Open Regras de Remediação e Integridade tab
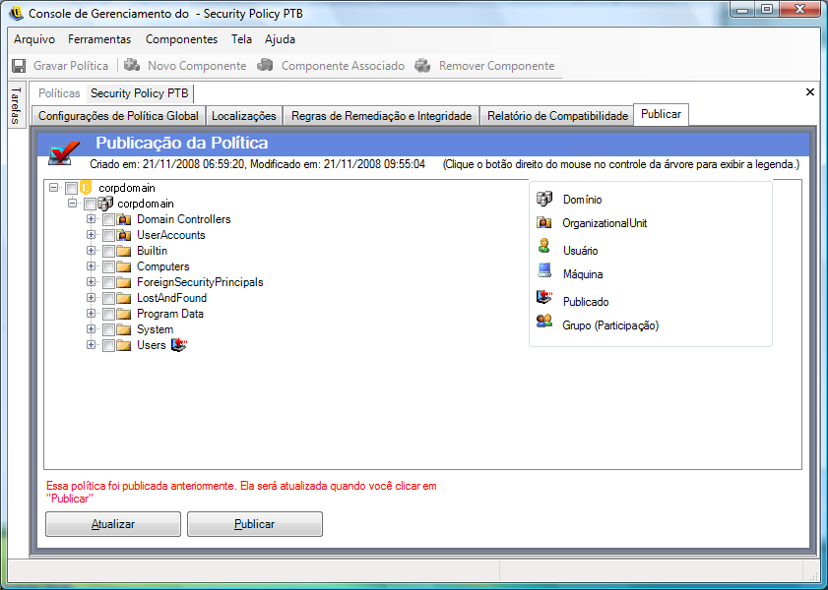Image resolution: width=828 pixels, height=590 pixels. [381, 116]
